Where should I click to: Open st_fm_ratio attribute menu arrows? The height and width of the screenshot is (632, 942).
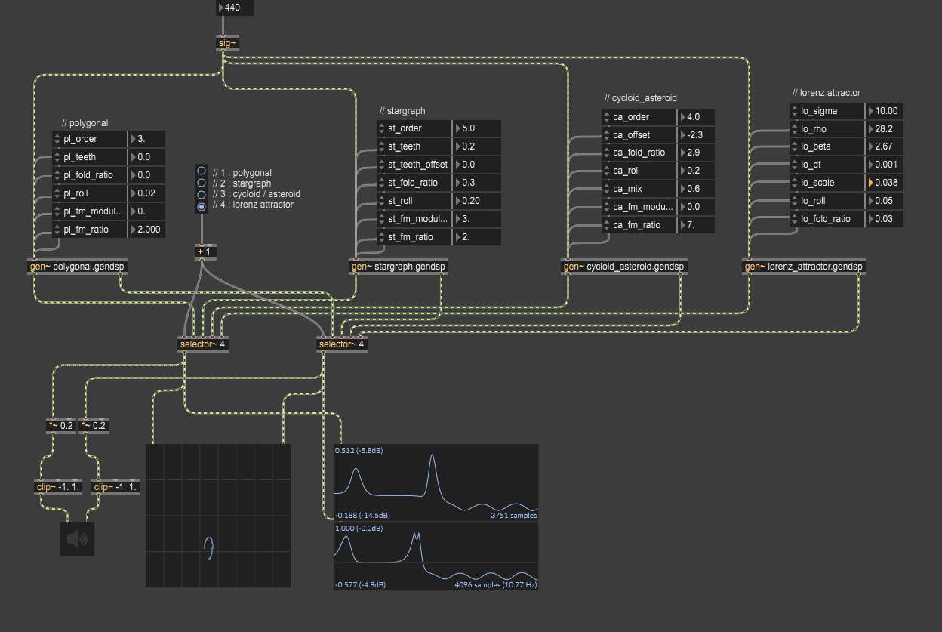381,237
